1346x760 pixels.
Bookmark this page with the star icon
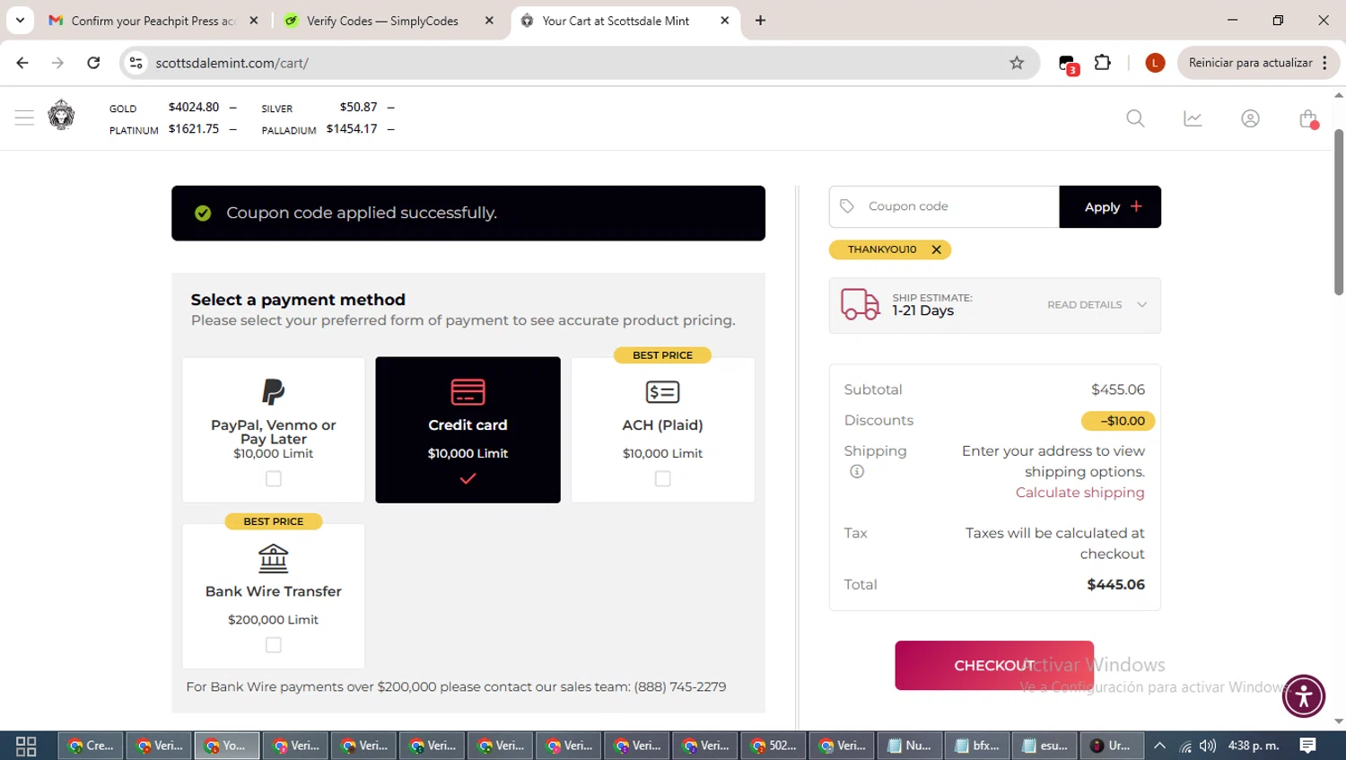point(1017,63)
